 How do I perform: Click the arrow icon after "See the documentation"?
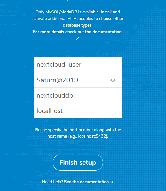[111, 182]
